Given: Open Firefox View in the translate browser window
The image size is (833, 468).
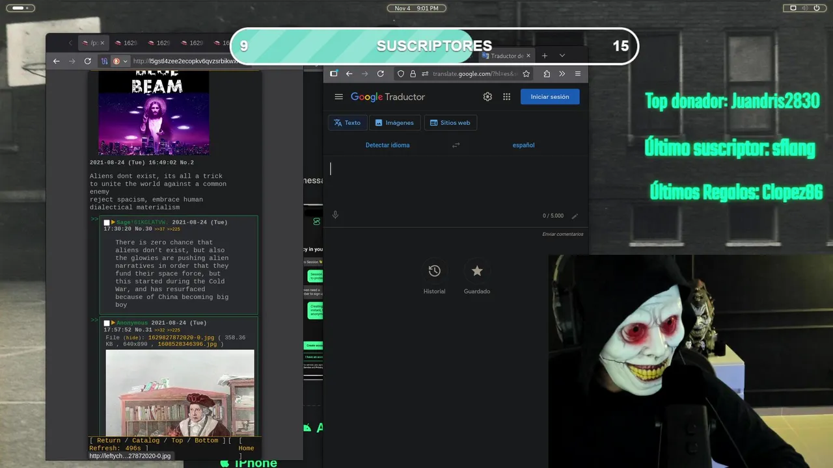Looking at the screenshot, I should tap(334, 73).
